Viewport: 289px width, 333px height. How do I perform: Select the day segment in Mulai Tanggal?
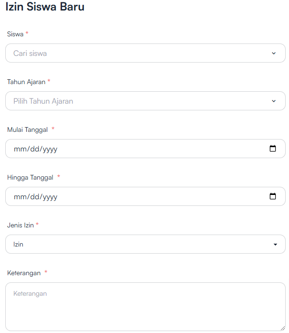(35, 149)
